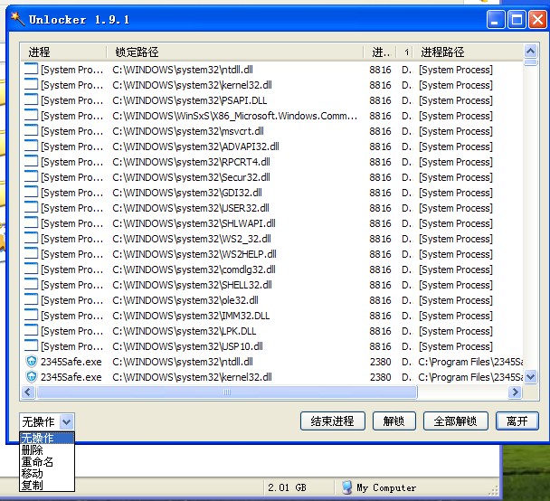
Task: Click the process icon of the SHELL32.dll row
Action: tap(31, 284)
